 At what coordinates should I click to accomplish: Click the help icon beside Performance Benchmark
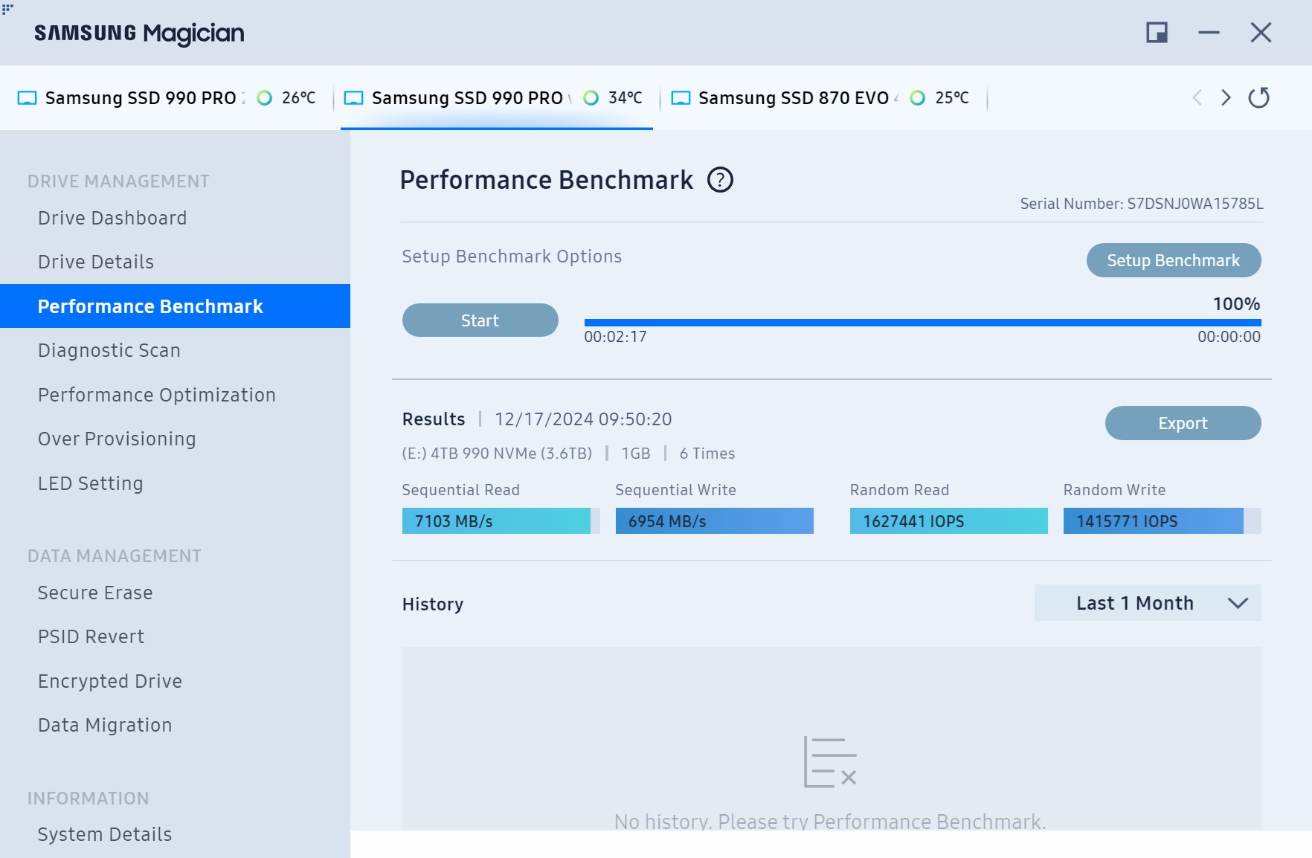click(x=719, y=180)
